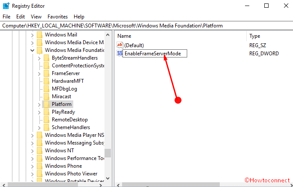Select the Windows Mail key label
293x187 pixels.
(61, 35)
